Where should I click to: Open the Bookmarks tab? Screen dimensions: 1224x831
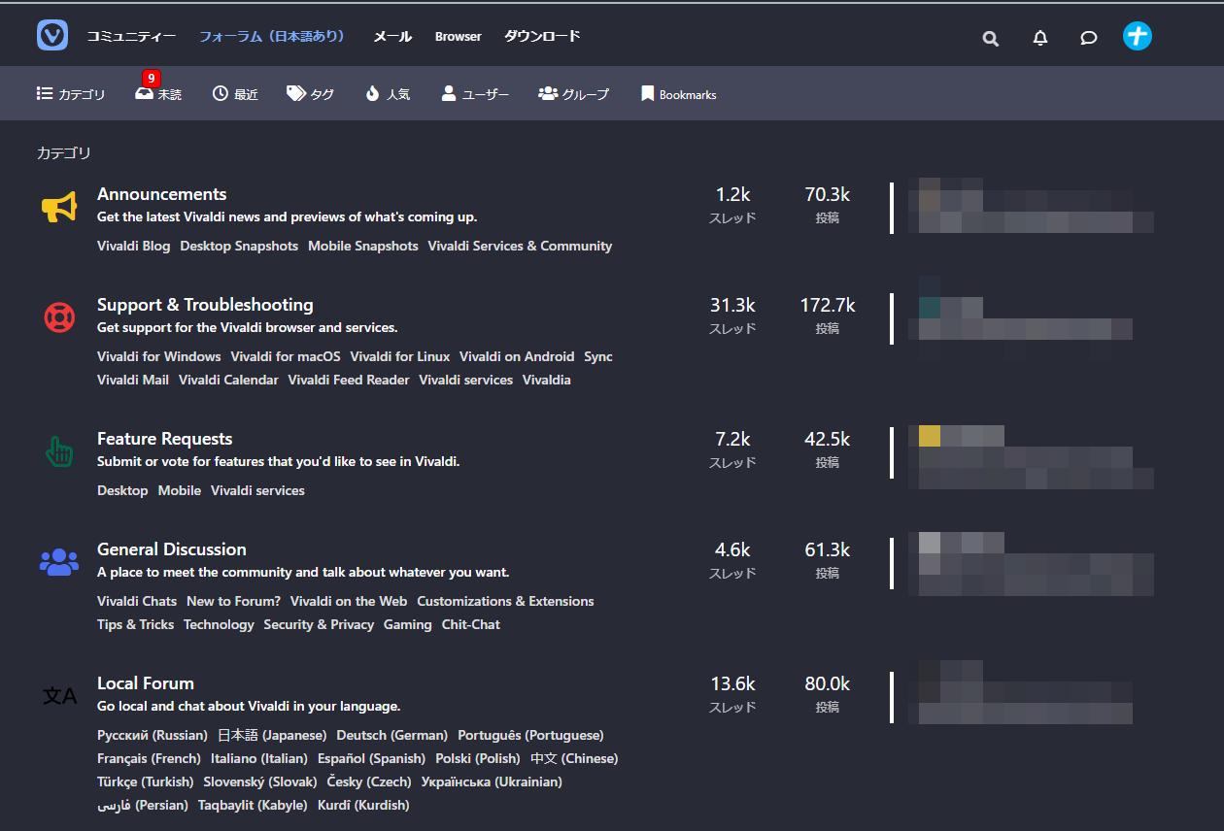pos(678,94)
